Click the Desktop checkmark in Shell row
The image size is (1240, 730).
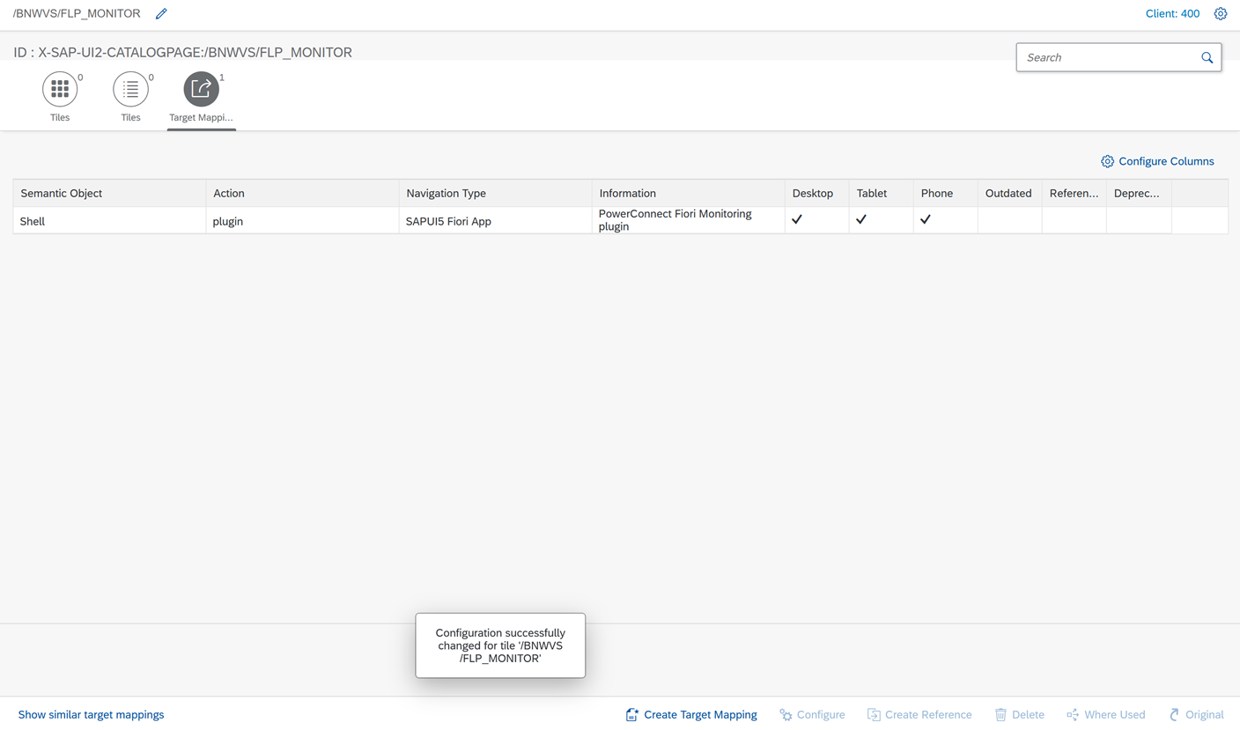click(x=797, y=220)
